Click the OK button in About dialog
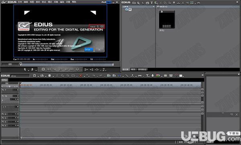This screenshot has height=145, width=241. (x=99, y=50)
